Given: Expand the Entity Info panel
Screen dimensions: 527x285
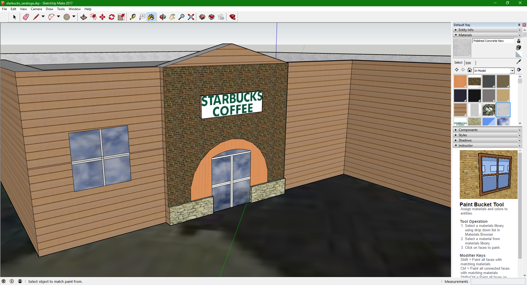Looking at the screenshot, I should point(456,30).
